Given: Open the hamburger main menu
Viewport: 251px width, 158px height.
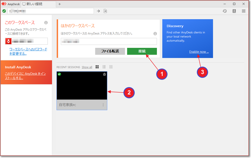Looking at the screenshot, I should tap(244, 11).
